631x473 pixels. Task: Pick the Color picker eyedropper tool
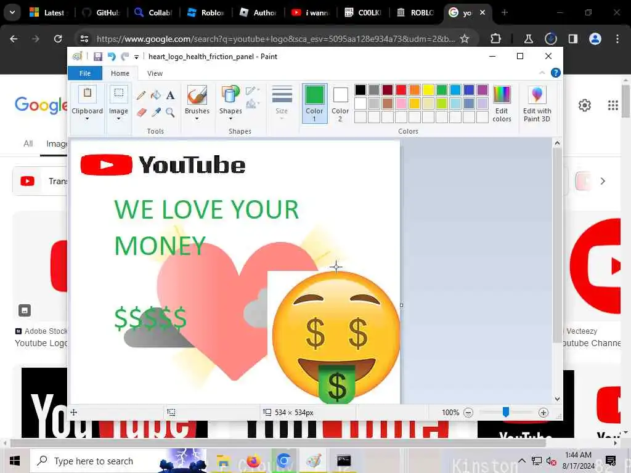156,112
